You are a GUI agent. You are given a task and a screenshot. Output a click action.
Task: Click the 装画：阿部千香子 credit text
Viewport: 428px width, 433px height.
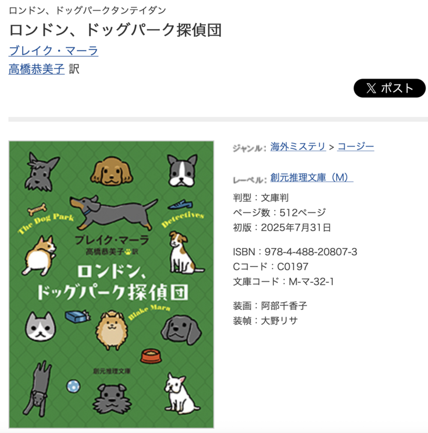270,306
